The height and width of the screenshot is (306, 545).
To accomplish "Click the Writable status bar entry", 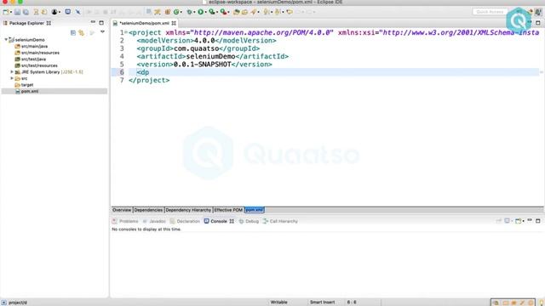I will coord(278,303).
